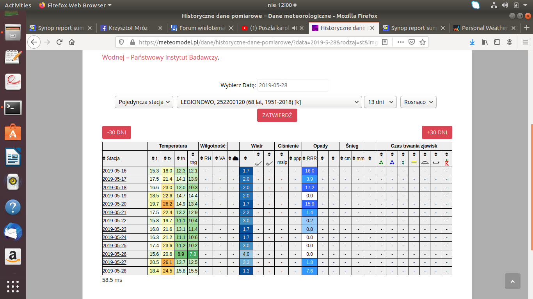This screenshot has height=299, width=533.
Task: Click the +30 DNI button
Action: click(x=437, y=132)
